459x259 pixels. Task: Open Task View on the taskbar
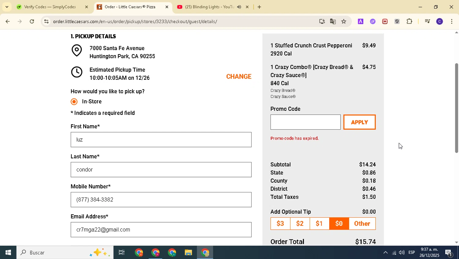coord(121,253)
